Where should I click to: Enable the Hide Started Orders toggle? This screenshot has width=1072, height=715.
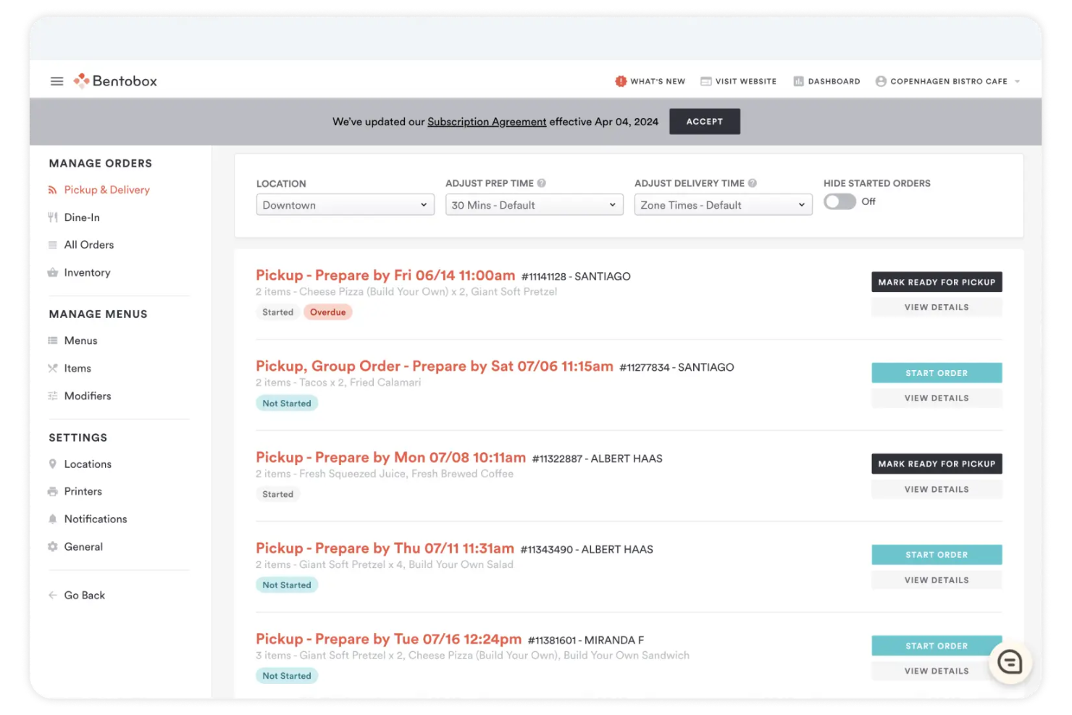pos(839,202)
